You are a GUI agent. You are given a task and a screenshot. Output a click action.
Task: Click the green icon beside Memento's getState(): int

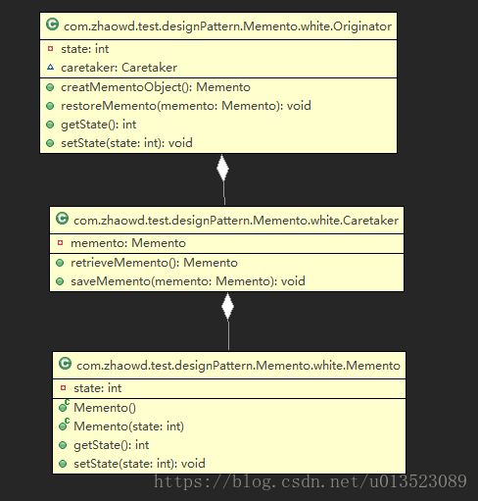click(63, 445)
